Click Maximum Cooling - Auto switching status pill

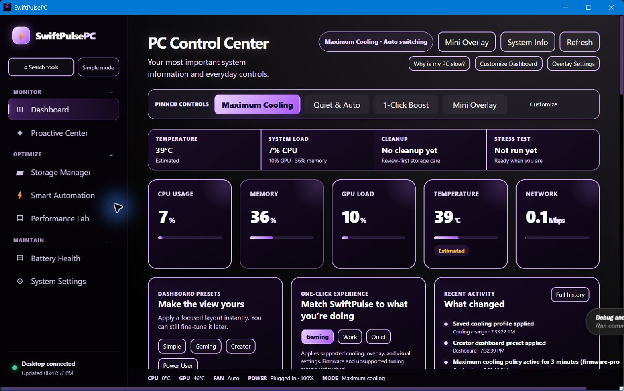coord(376,42)
